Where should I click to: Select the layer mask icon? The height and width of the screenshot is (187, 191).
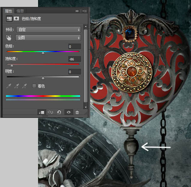click(x=16, y=19)
